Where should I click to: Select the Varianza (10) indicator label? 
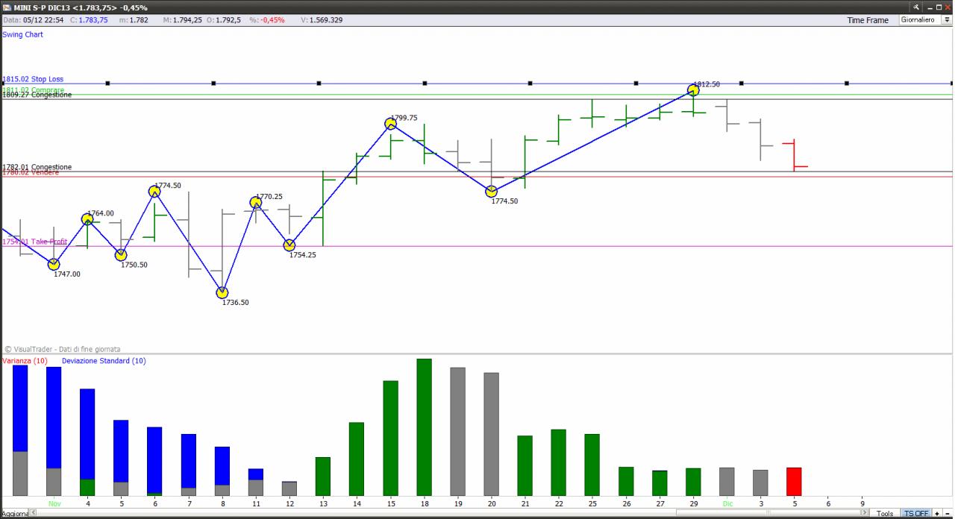(25, 361)
